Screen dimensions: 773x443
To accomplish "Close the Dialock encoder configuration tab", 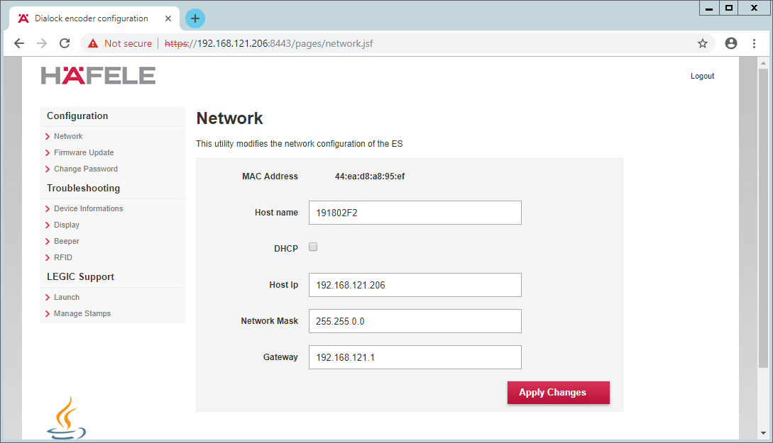I will click(168, 18).
